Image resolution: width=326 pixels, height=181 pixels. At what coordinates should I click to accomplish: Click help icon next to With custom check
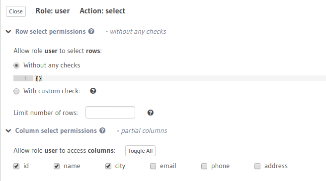click(x=93, y=91)
